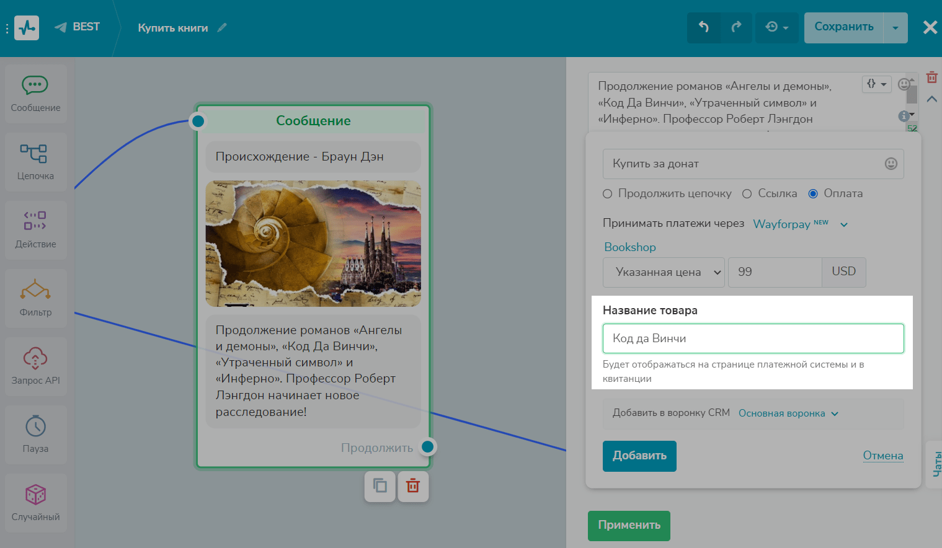Open the 'Чаты' side tab
This screenshot has width=942, height=548.
point(936,464)
